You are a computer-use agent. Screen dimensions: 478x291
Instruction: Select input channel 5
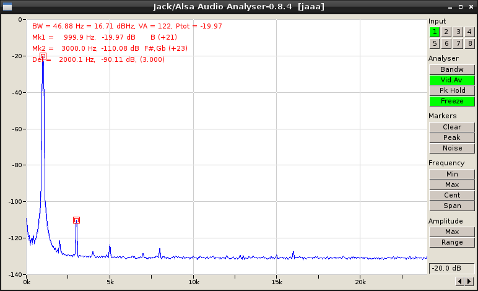click(x=435, y=43)
